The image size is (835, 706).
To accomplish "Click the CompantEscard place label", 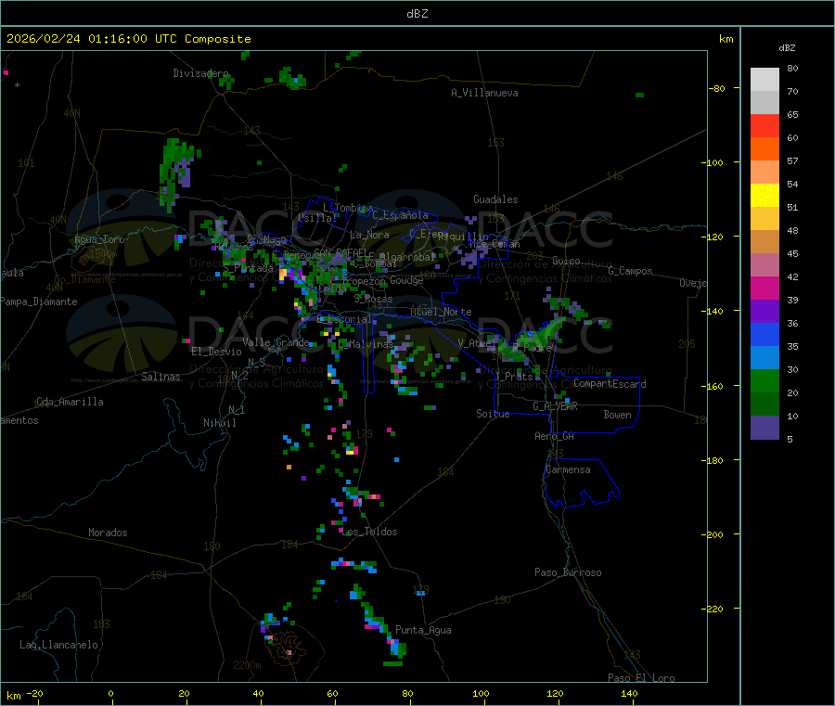I will [x=610, y=383].
